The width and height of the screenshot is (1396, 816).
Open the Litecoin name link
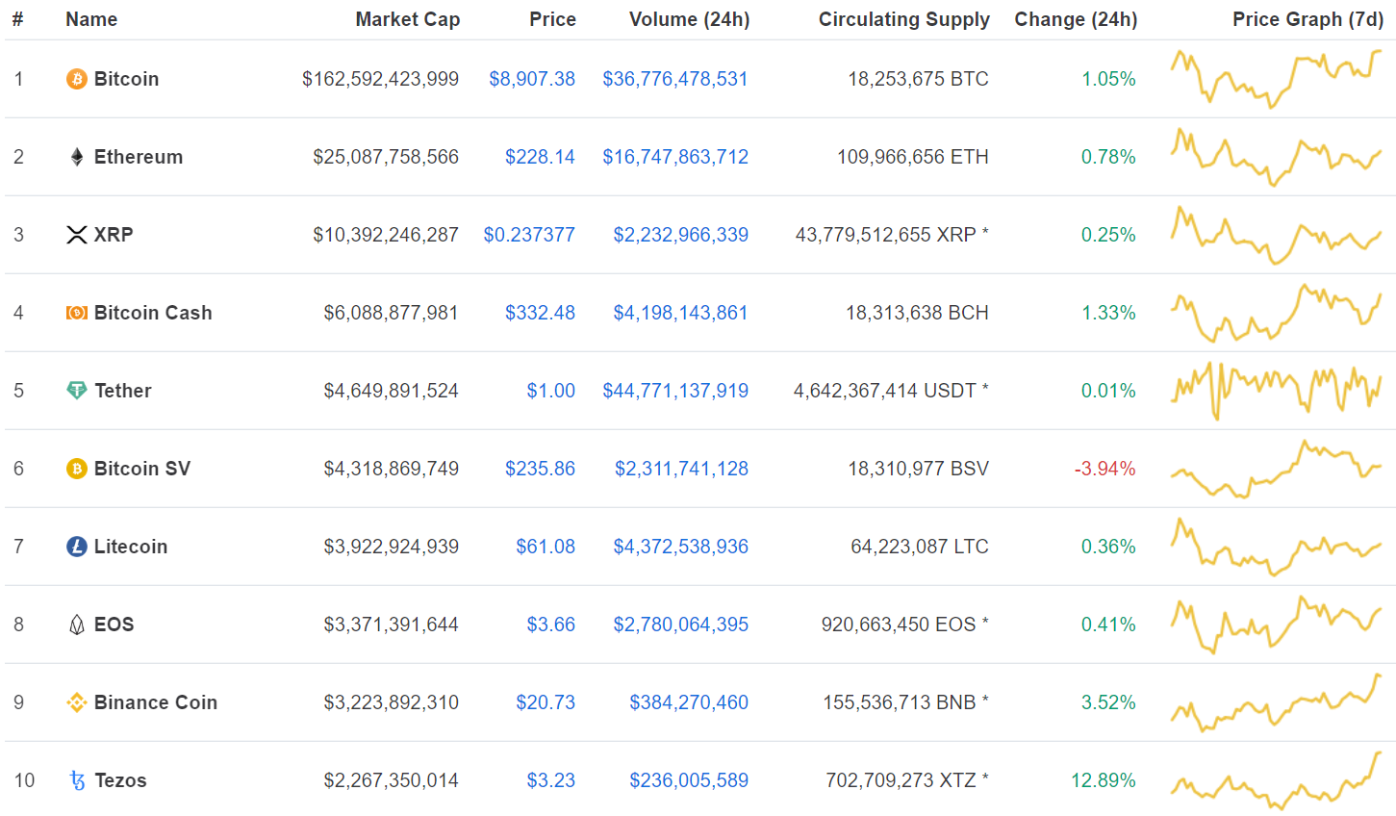click(131, 547)
